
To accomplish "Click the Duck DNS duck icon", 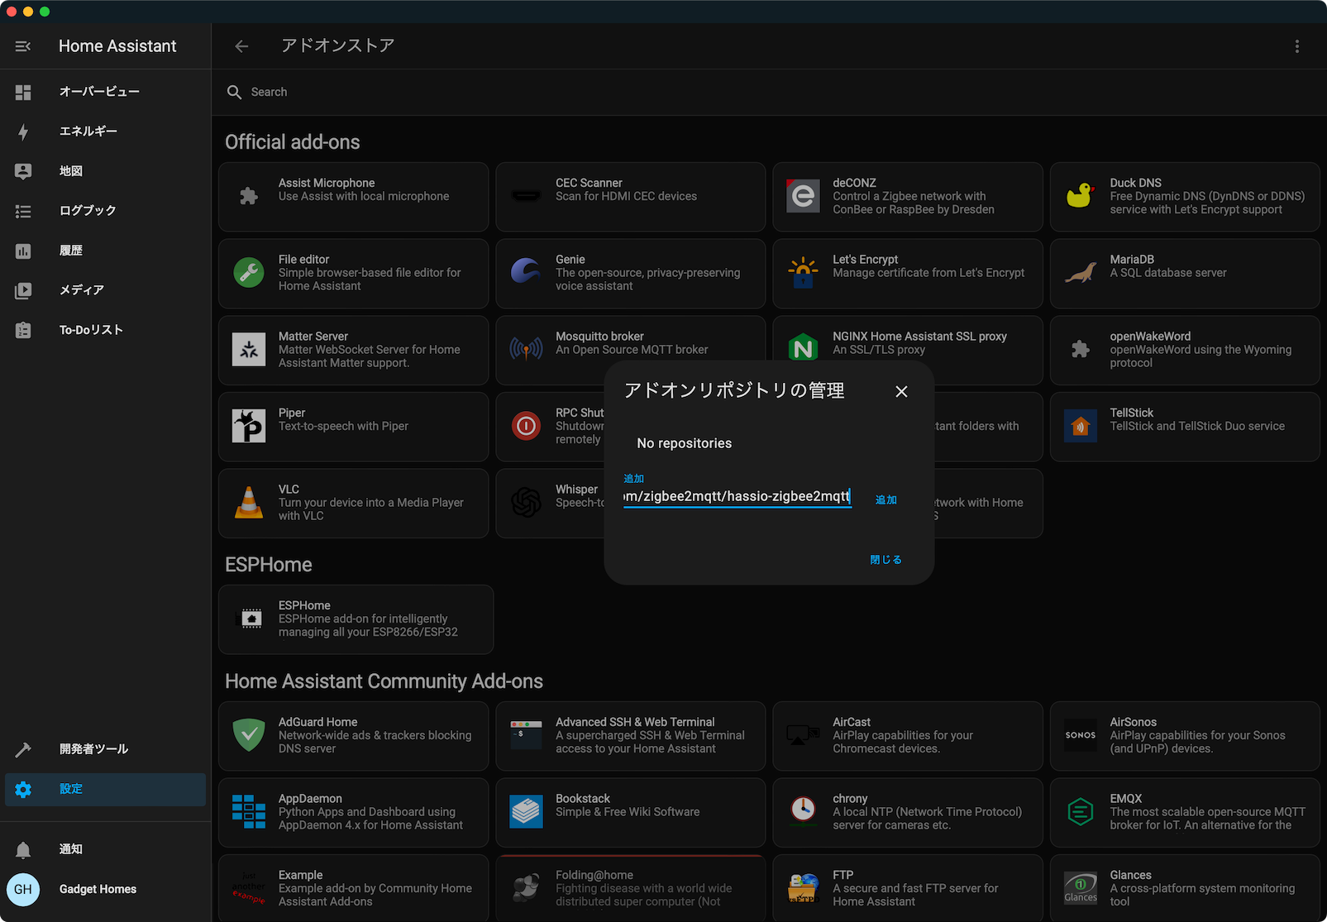I will click(x=1080, y=196).
